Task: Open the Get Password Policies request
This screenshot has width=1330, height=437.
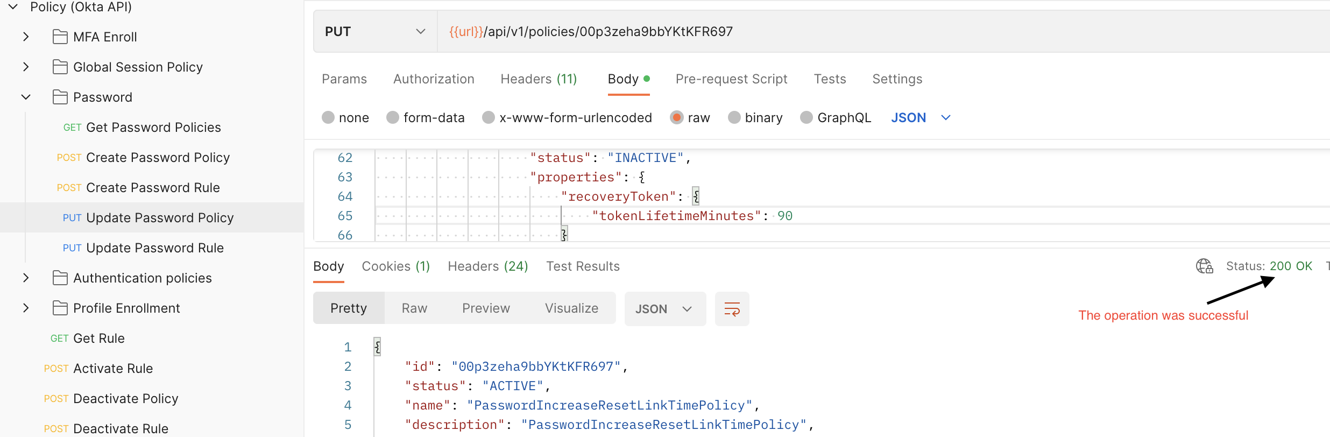Action: pos(153,128)
